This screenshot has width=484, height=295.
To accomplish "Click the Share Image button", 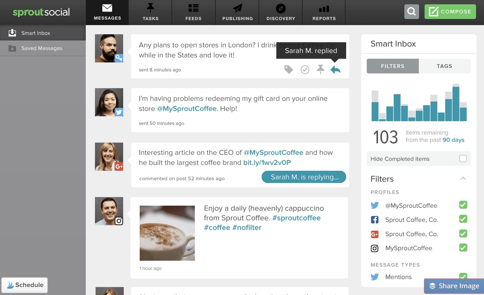I will (454, 286).
